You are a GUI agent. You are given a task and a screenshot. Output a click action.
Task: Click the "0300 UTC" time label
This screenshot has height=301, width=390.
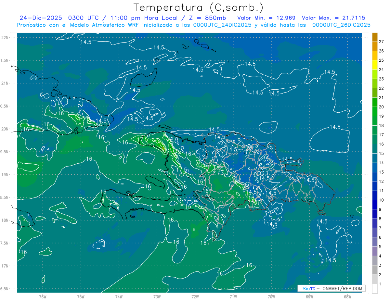84,18
